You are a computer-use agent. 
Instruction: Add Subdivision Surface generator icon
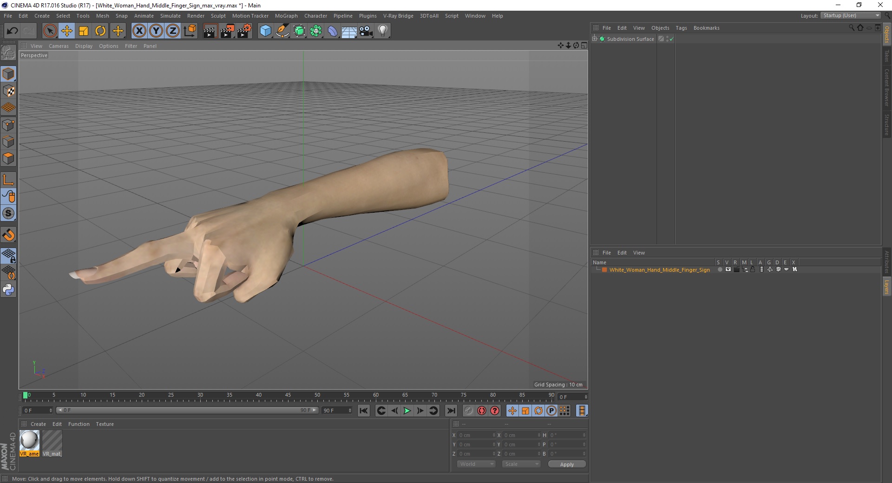click(299, 31)
